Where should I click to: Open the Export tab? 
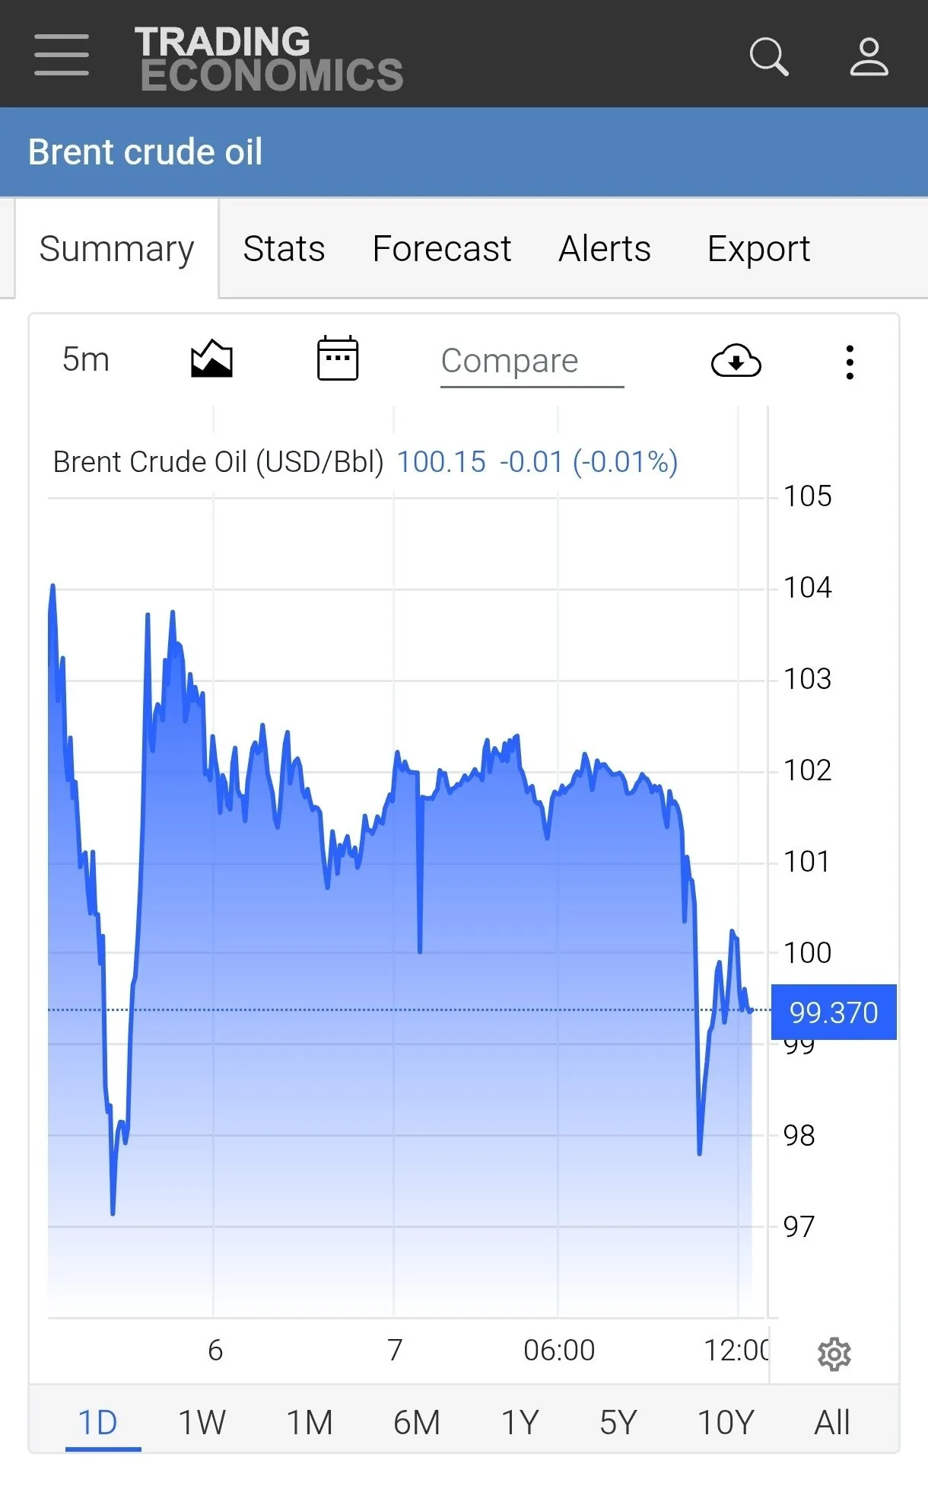tap(758, 249)
